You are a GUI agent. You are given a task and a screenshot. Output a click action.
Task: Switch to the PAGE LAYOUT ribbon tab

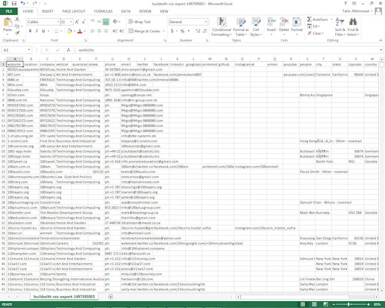point(74,11)
